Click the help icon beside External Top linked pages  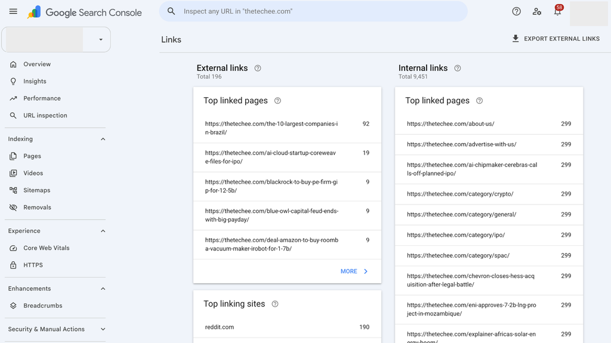click(277, 101)
